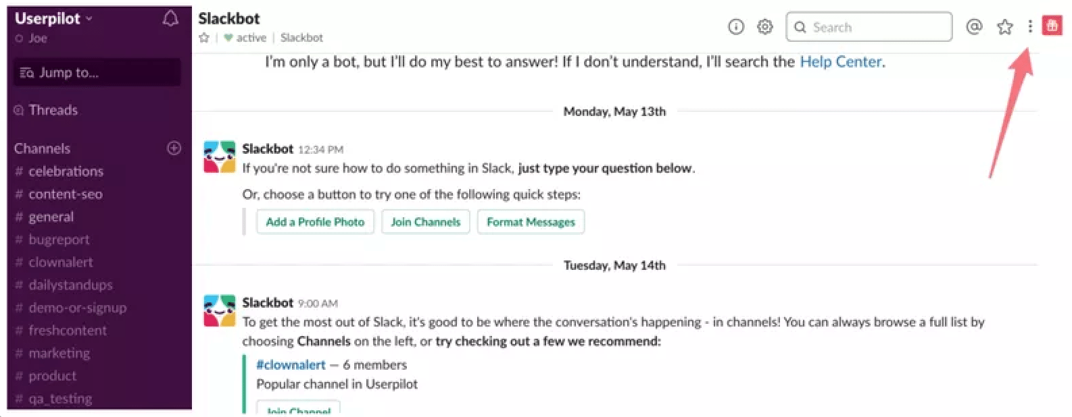Star the Slackbot conversation

(204, 38)
